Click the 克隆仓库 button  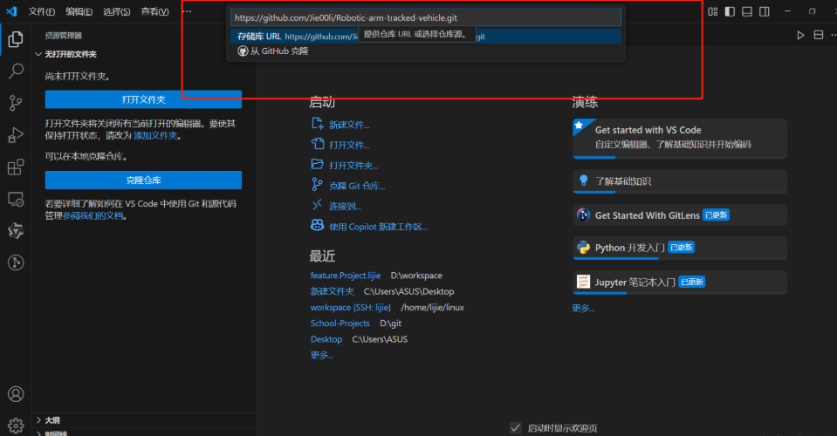coord(143,181)
